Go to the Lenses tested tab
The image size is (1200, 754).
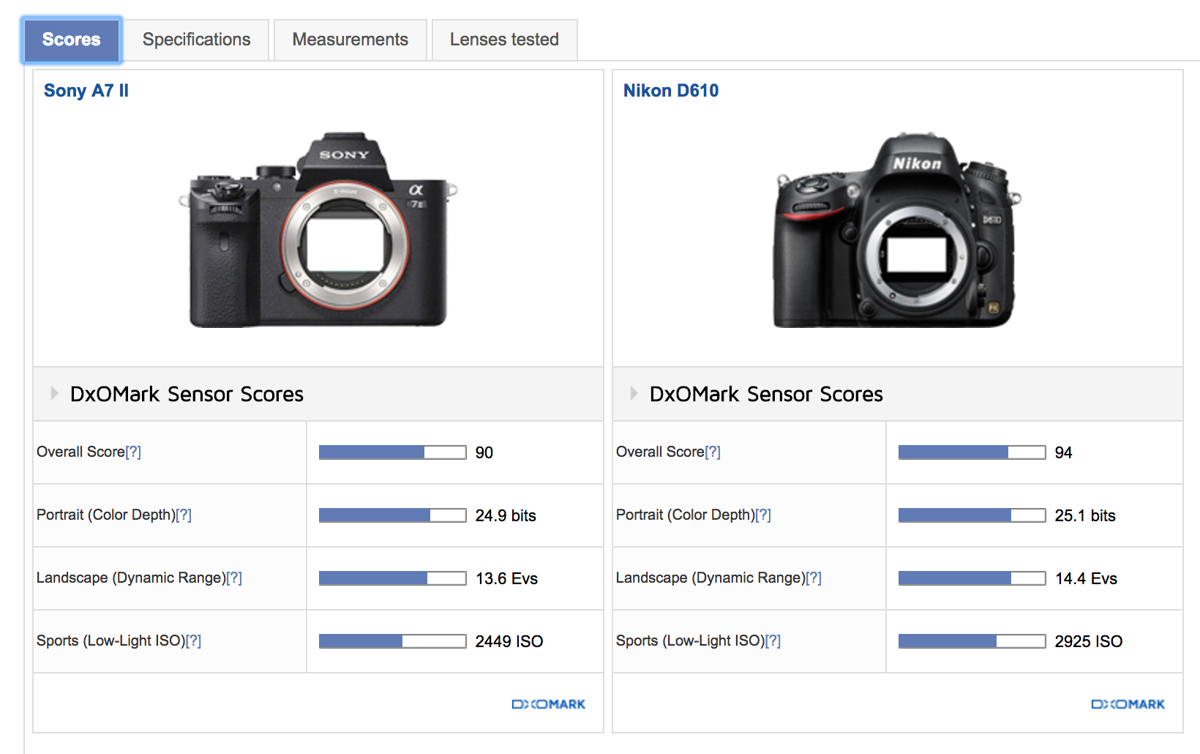pos(504,40)
